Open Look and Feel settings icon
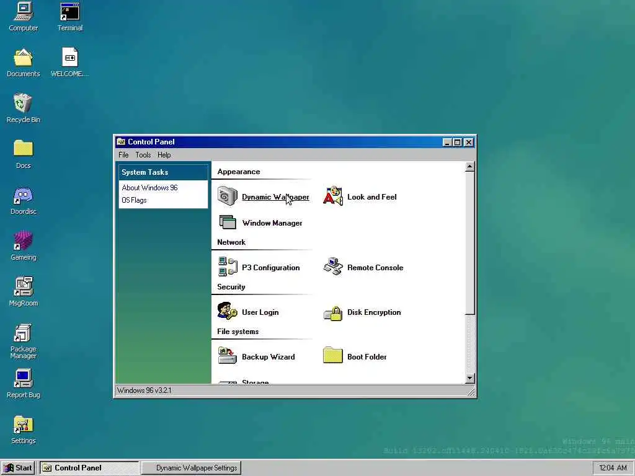This screenshot has height=476, width=635. pyautogui.click(x=333, y=196)
